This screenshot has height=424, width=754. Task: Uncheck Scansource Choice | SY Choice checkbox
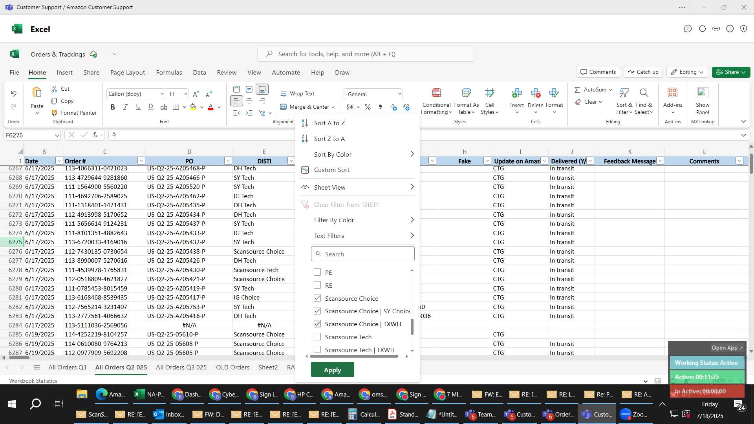pyautogui.click(x=317, y=311)
